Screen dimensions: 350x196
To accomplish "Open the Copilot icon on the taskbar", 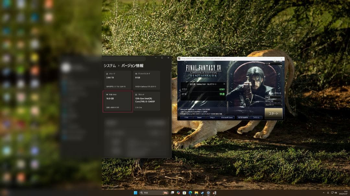I will coord(178,193).
